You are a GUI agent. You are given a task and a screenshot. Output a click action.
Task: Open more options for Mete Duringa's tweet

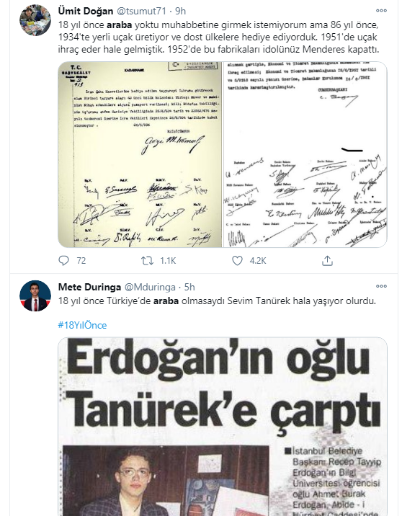(381, 286)
